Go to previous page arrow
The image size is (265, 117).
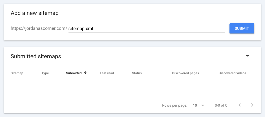click(240, 105)
